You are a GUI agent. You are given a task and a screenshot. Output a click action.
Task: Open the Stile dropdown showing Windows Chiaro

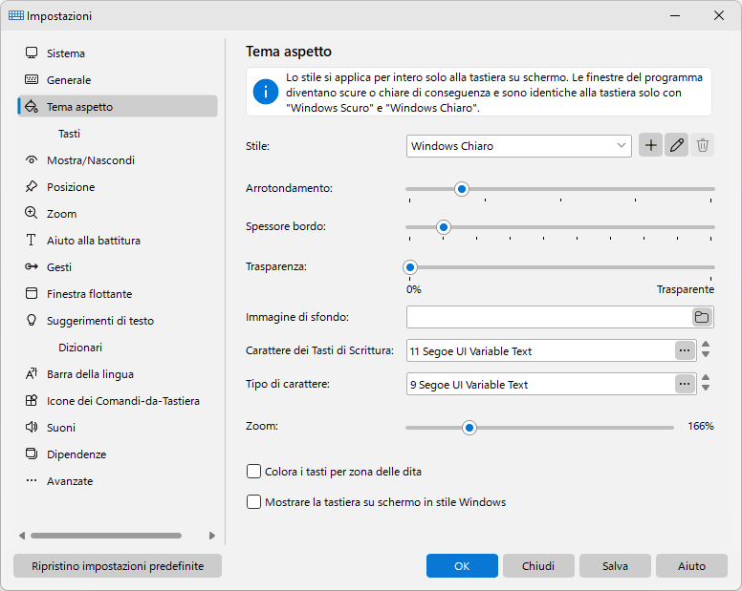518,146
